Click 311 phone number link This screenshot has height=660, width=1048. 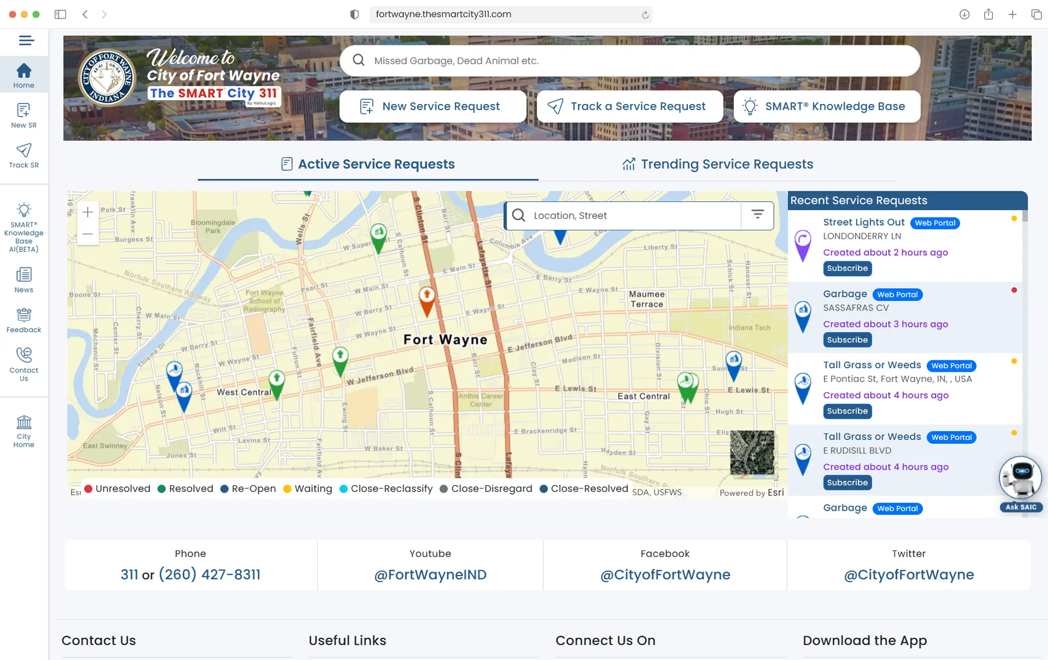(129, 574)
